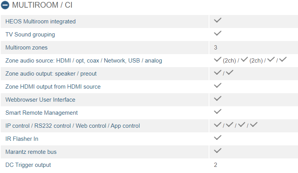This screenshot has height=173, width=298.
Task: Click the TV Sound grouping checkmark
Action: click(x=217, y=33)
